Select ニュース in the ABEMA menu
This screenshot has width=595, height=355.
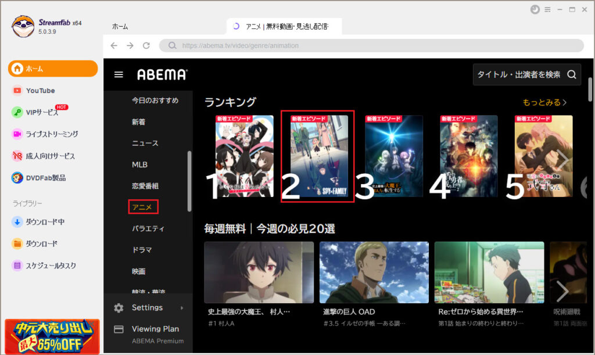click(145, 144)
